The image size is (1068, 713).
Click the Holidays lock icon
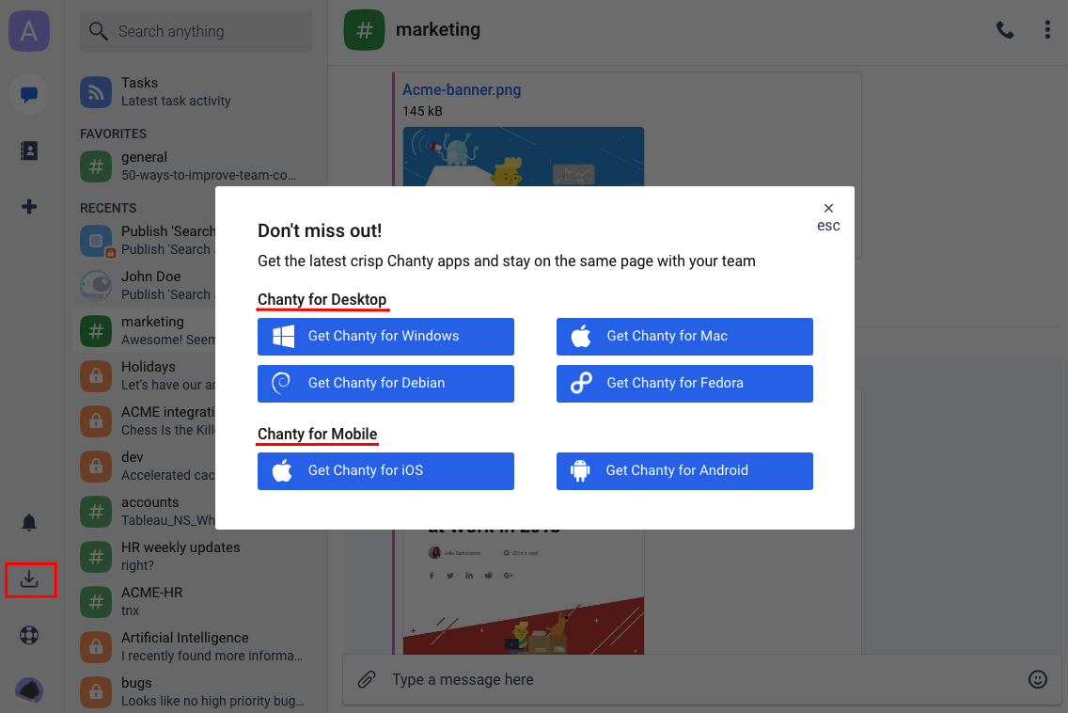pos(96,375)
